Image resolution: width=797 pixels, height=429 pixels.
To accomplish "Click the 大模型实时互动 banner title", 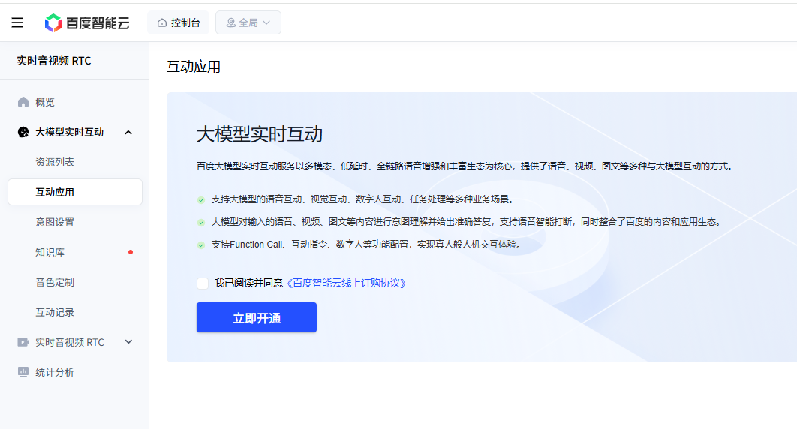I will click(260, 134).
